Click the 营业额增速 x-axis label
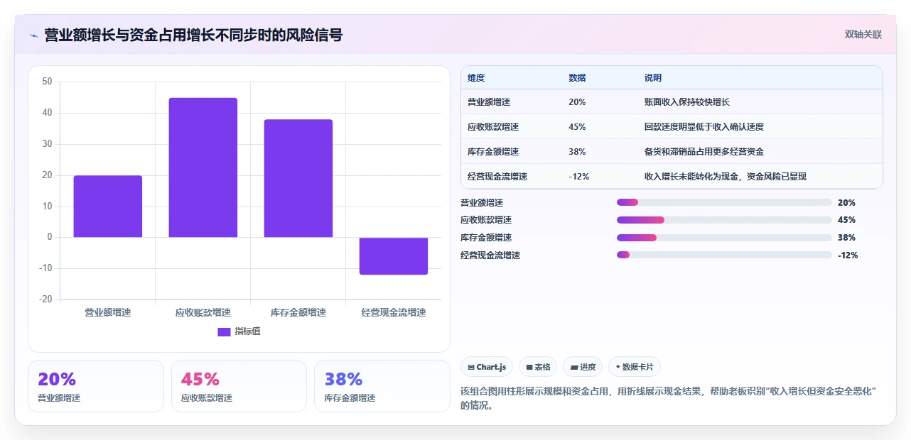The height and width of the screenshot is (440, 911). point(108,312)
